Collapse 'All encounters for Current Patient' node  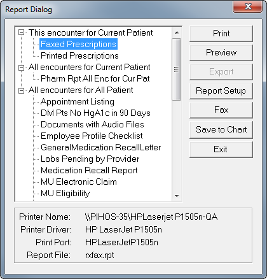(x=21, y=68)
